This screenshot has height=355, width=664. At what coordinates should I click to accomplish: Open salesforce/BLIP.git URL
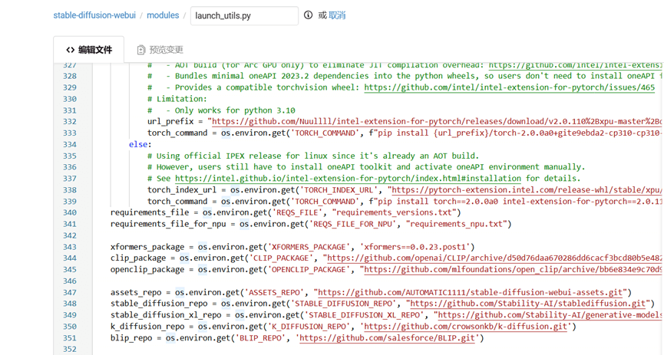coord(387,338)
